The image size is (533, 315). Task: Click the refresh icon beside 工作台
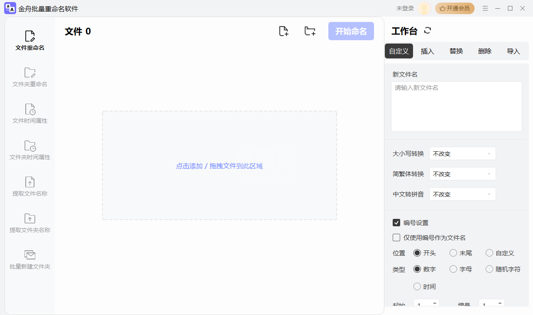[x=428, y=31]
